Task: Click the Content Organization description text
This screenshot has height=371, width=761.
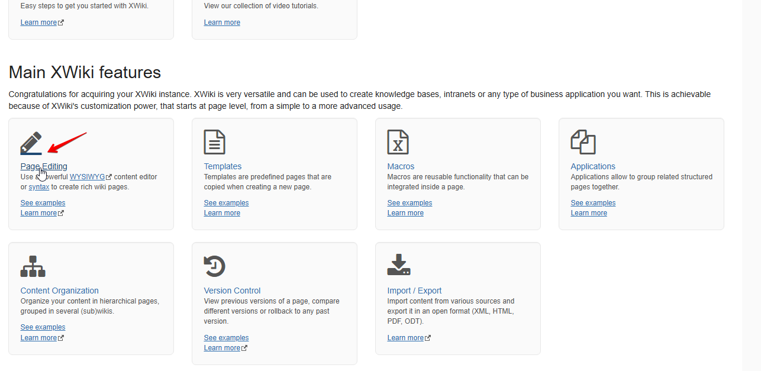Action: (x=90, y=306)
